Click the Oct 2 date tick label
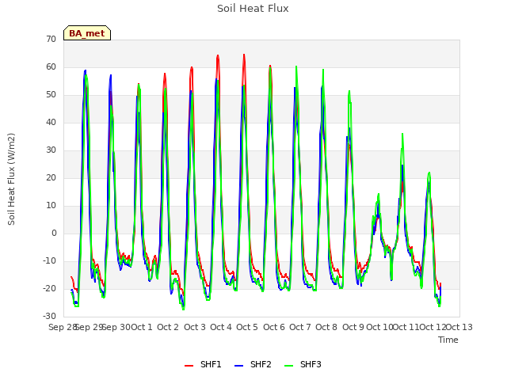This screenshot has height=380, width=507. click(x=168, y=327)
